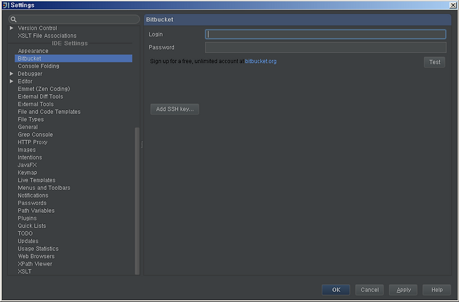Open HTTP Proxy settings
459x302 pixels.
33,142
